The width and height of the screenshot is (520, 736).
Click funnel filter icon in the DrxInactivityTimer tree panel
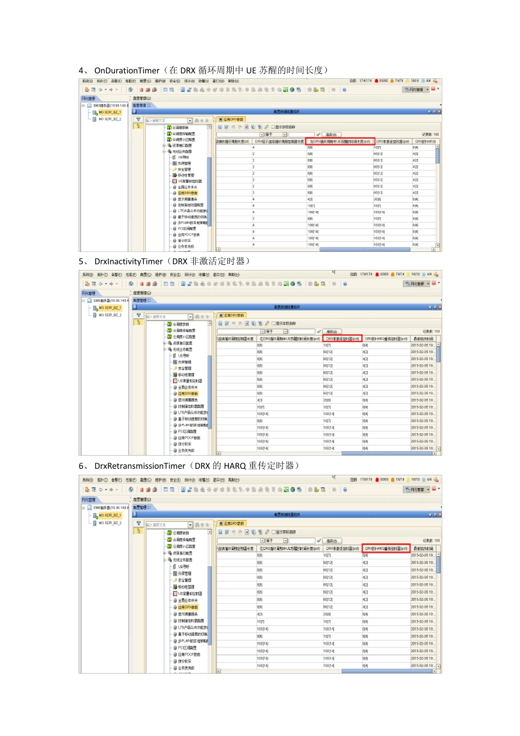[138, 316]
